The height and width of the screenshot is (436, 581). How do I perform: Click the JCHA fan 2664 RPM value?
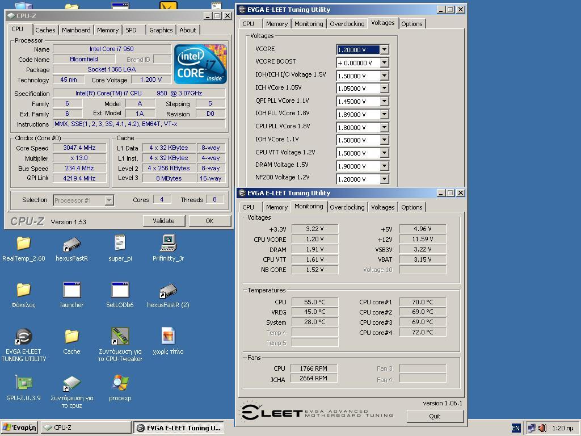[x=313, y=378]
